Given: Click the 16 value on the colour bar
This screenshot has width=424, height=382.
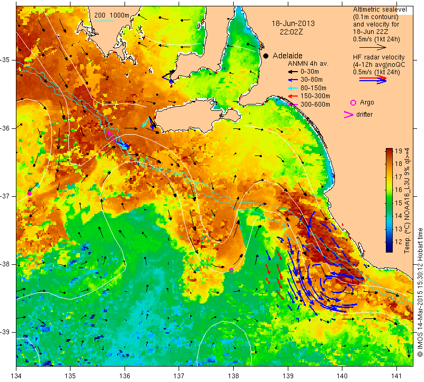Looking at the screenshot, I should (399, 190).
